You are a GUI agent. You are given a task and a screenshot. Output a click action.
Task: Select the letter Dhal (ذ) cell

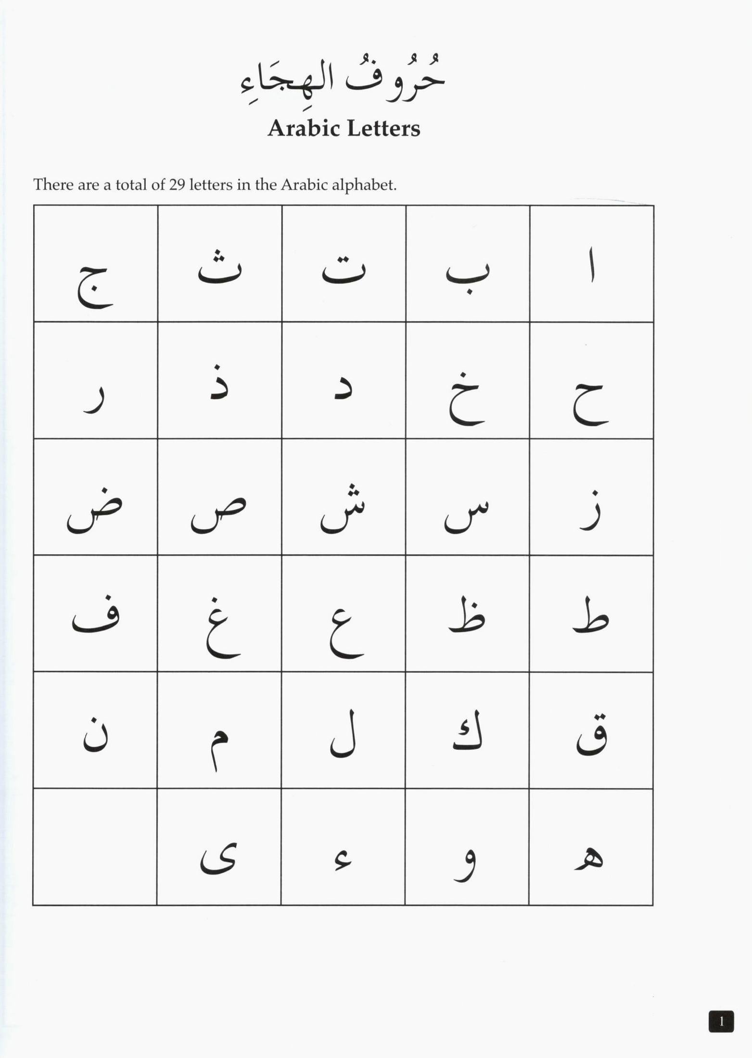pyautogui.click(x=220, y=380)
